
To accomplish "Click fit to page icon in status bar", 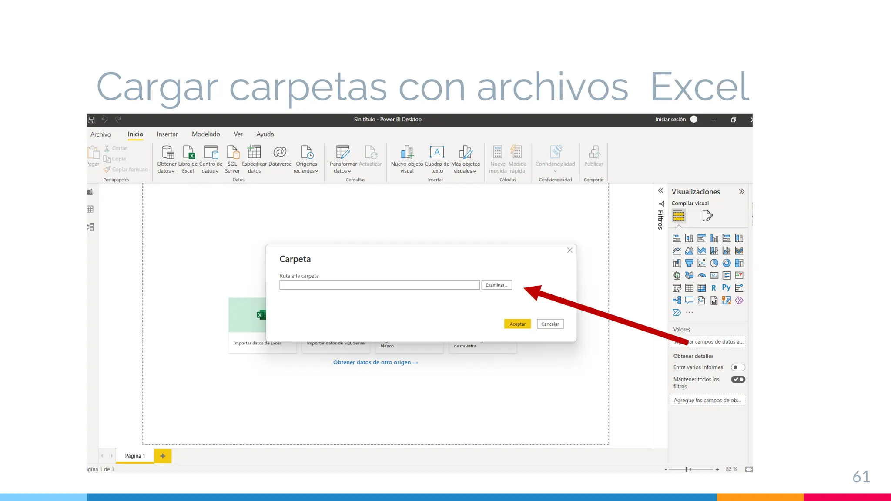I will click(x=749, y=469).
